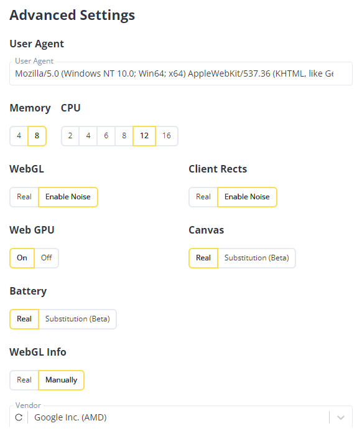Open the Google Inc. (AMD) vendor combo box
The image size is (362, 436).
[x=181, y=417]
